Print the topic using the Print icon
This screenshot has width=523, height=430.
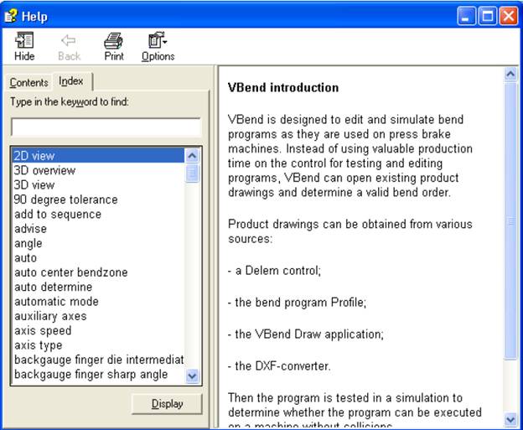(114, 46)
